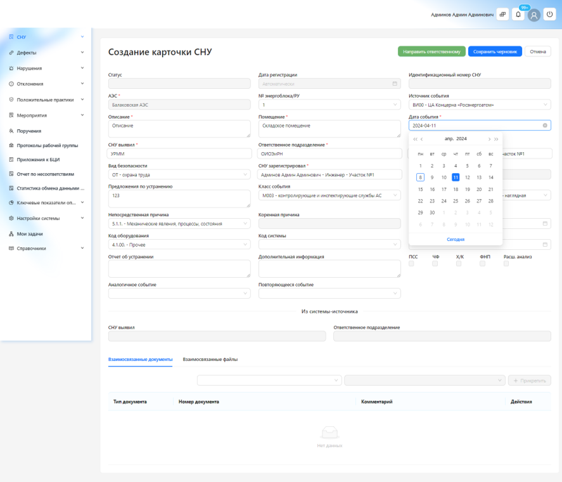Enable the Х/К checkbox
Viewport: 562px width, 482px height.
point(459,264)
